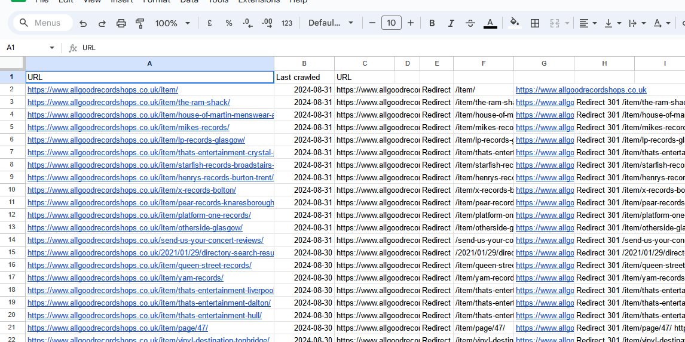Increase decimal places
This screenshot has width=685, height=342.
pos(267,23)
